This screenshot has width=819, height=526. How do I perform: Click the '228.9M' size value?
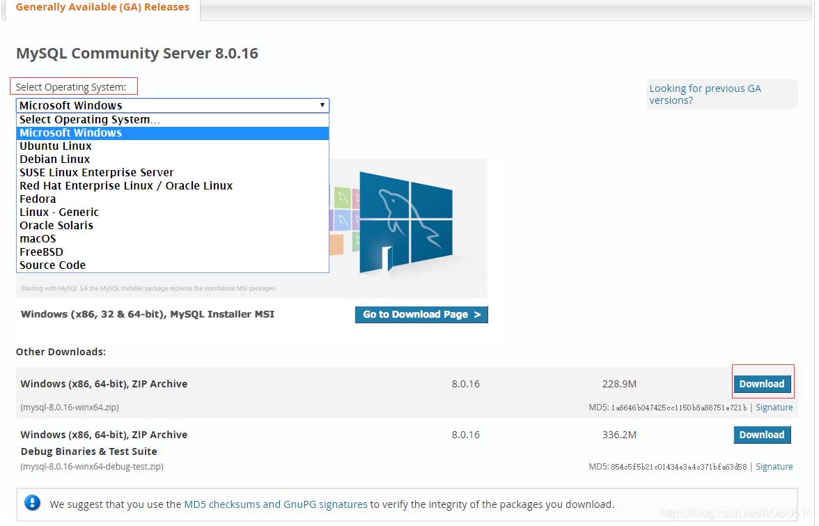[x=619, y=384]
